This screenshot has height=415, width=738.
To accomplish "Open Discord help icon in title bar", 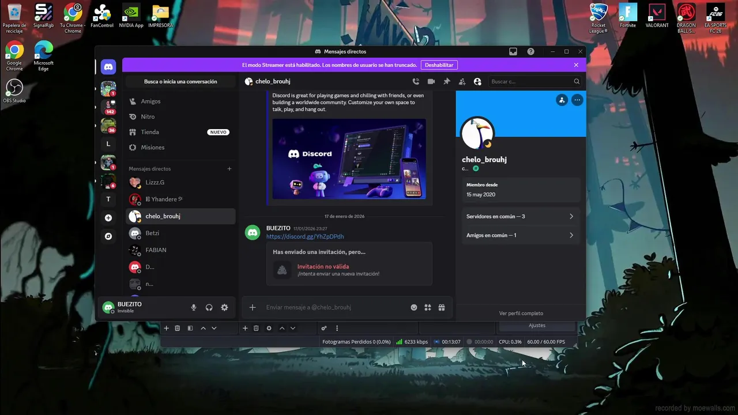I will tap(530, 51).
